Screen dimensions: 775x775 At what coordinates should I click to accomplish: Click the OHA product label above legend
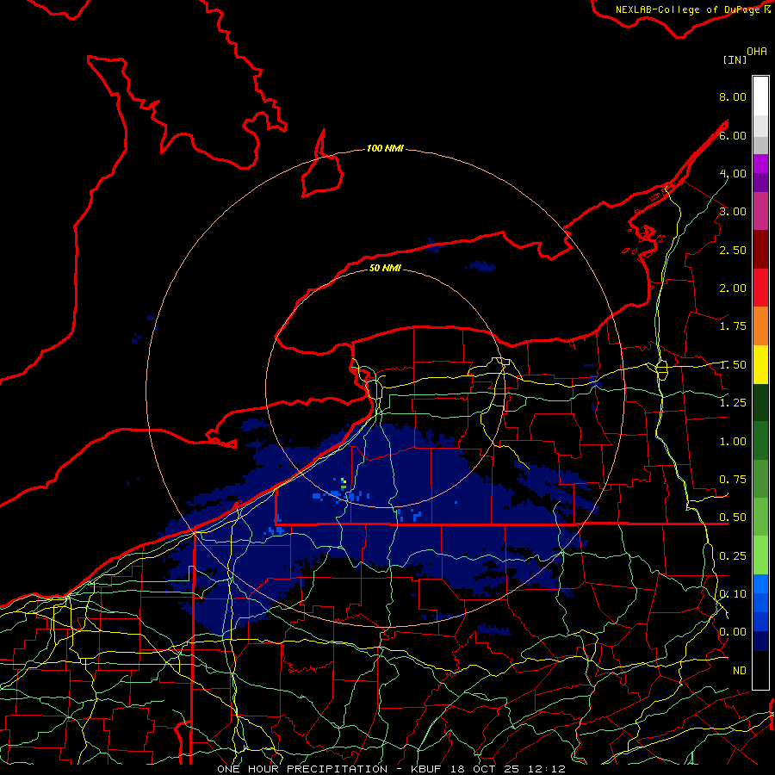click(757, 51)
